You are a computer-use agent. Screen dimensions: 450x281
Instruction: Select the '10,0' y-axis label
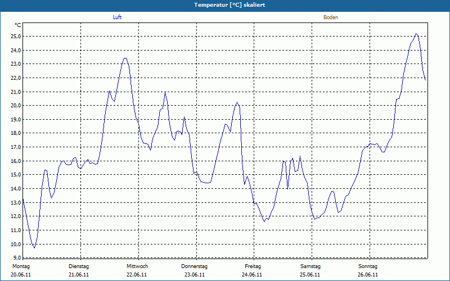16,244
